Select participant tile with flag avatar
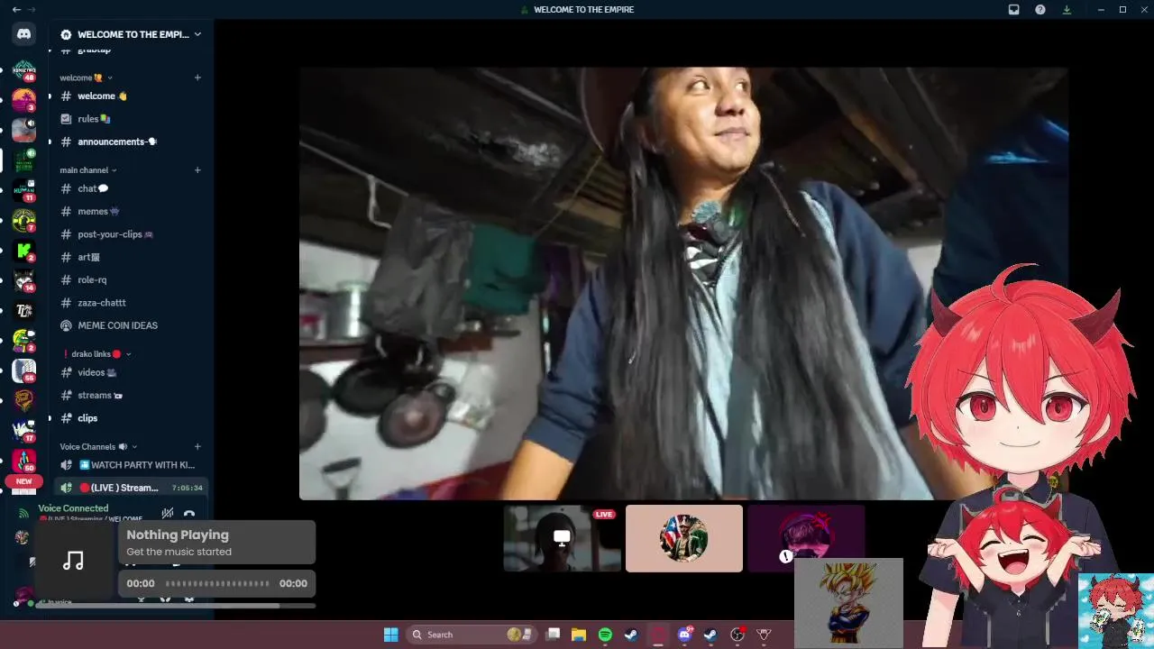Viewport: 1154px width, 649px height. [x=684, y=538]
